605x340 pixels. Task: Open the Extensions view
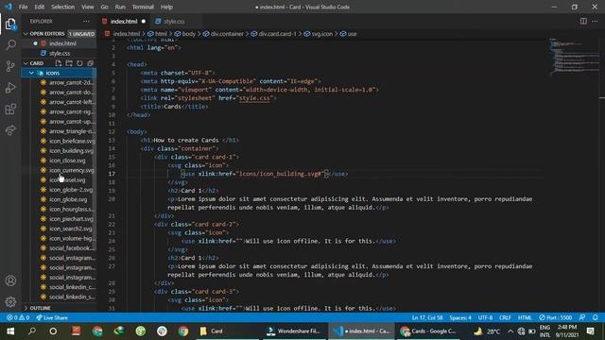pos(10,110)
